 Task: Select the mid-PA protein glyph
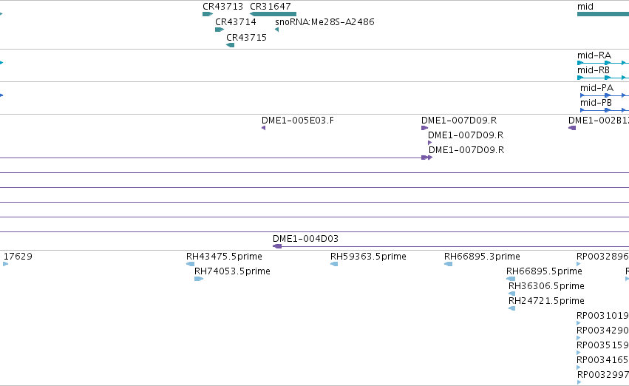click(x=605, y=95)
